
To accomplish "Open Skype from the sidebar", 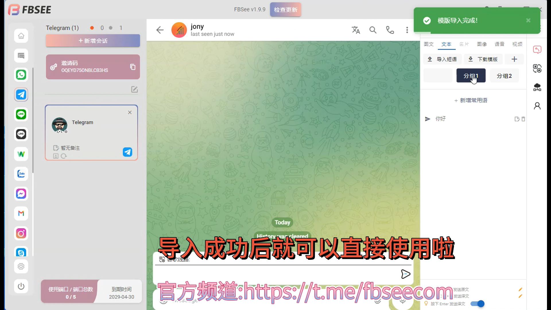I will pyautogui.click(x=21, y=252).
